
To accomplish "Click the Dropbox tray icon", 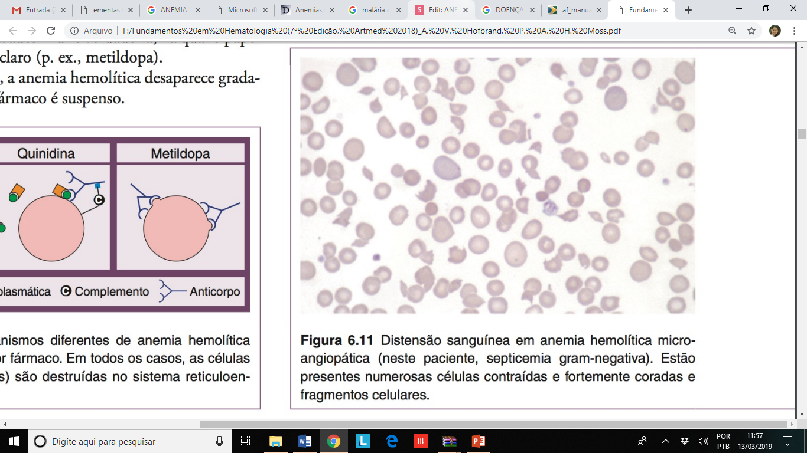I will click(685, 441).
